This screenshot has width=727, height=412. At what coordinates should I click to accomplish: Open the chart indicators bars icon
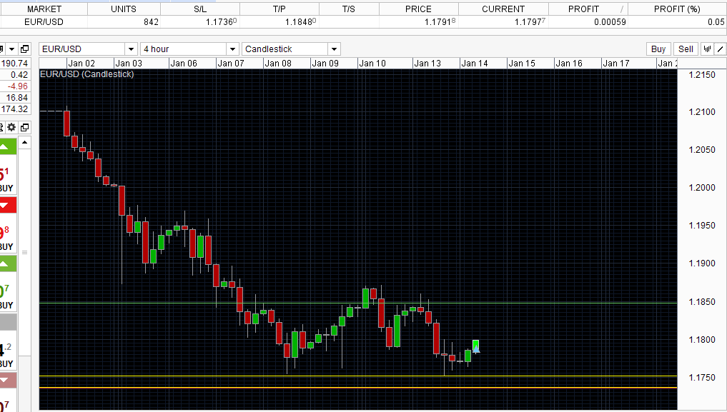click(x=707, y=49)
